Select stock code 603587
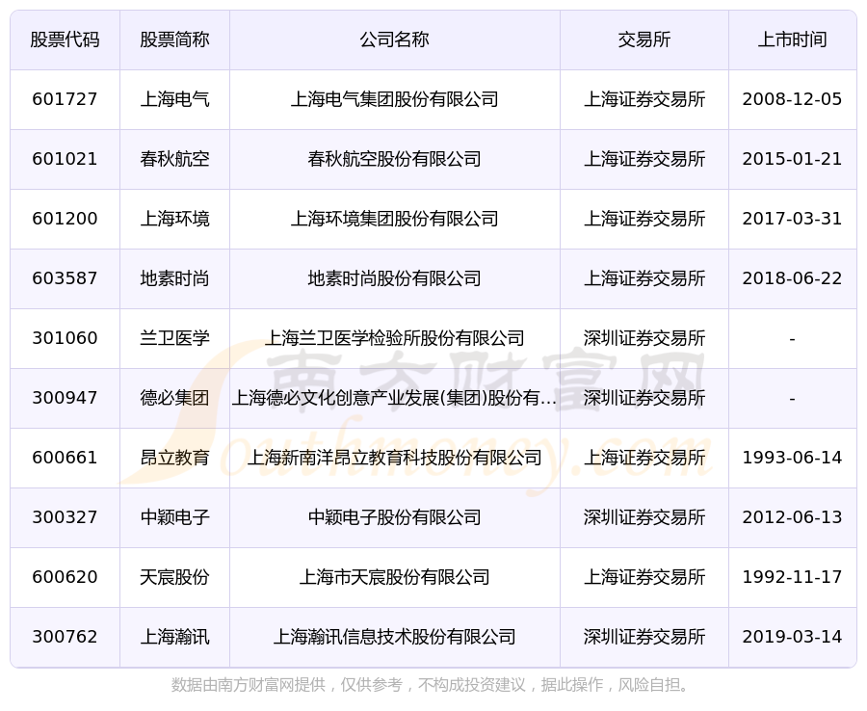Viewport: 867px width, 711px height. pos(65,278)
